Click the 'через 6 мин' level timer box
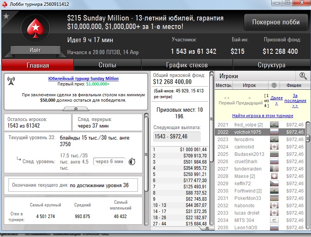311x237 pixels. coord(109,162)
